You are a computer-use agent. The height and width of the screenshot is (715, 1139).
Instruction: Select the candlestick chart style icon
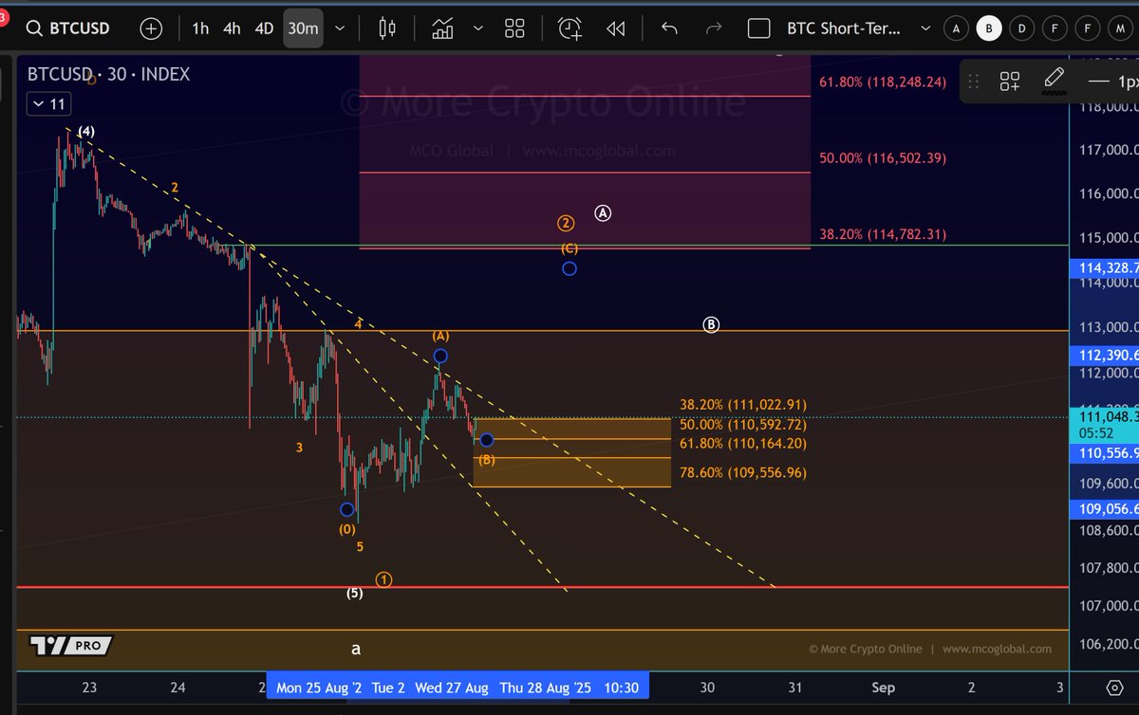387,28
